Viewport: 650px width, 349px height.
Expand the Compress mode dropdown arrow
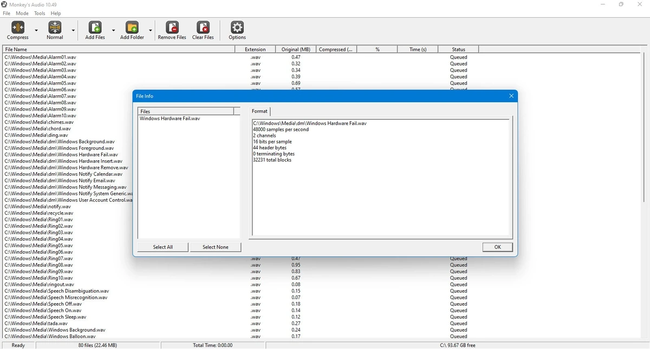pos(36,31)
